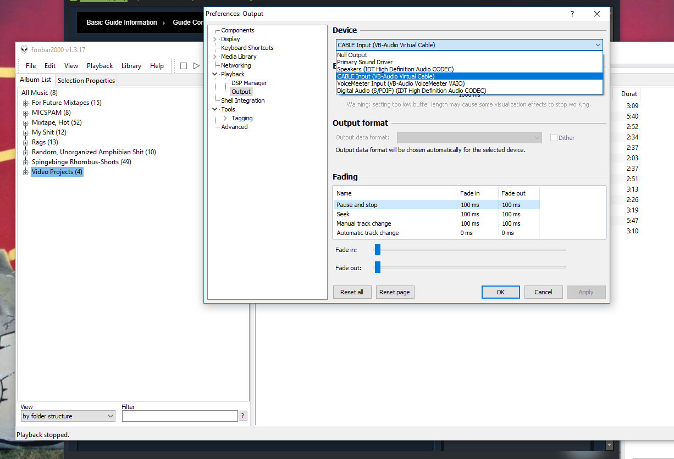The height and width of the screenshot is (459, 674).
Task: Click the Filter help question mark button
Action: click(243, 416)
